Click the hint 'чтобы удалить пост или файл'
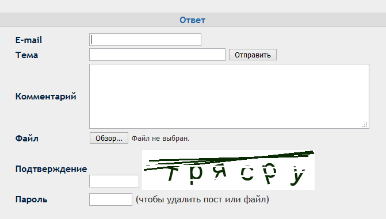The width and height of the screenshot is (386, 219). [x=202, y=199]
